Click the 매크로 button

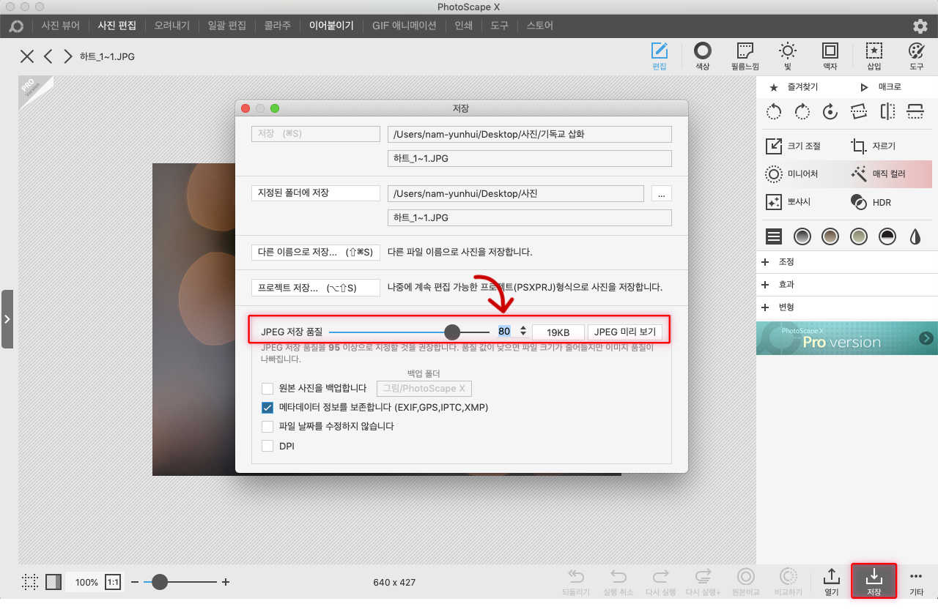tap(882, 87)
